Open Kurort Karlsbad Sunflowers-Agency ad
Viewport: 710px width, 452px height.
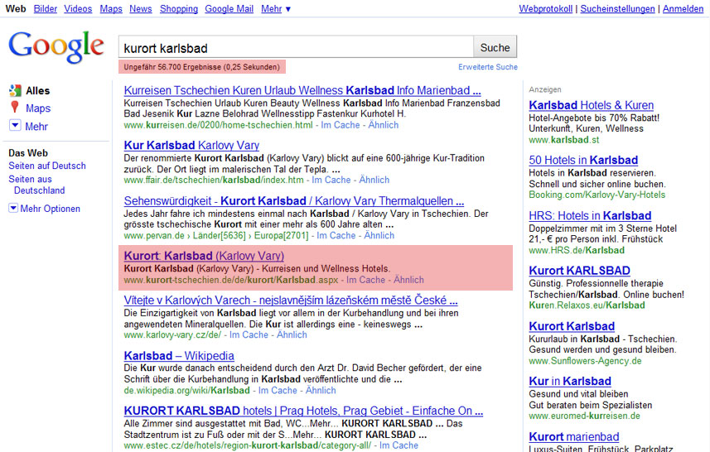pyautogui.click(x=572, y=326)
